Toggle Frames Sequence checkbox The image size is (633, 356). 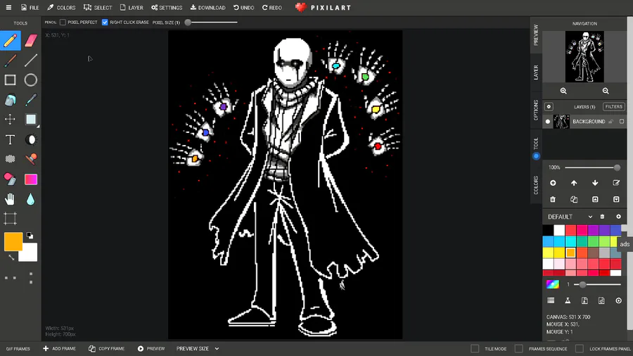pyautogui.click(x=519, y=348)
